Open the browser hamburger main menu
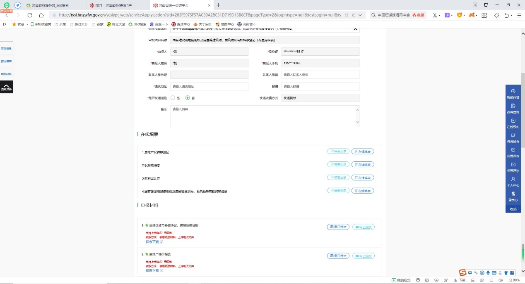 [x=519, y=15]
